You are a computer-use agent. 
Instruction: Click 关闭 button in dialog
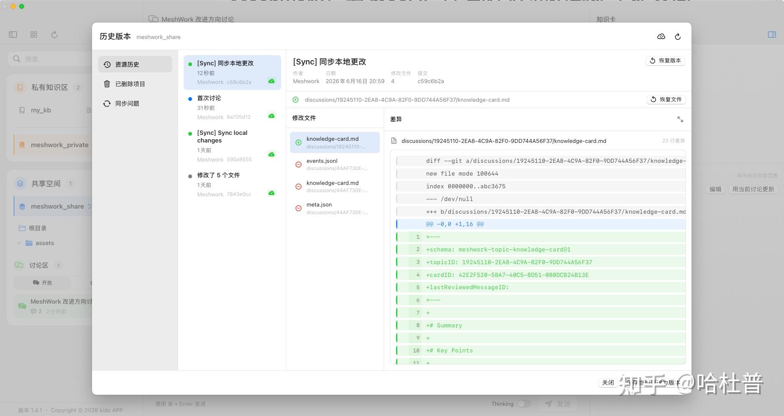pyautogui.click(x=608, y=382)
